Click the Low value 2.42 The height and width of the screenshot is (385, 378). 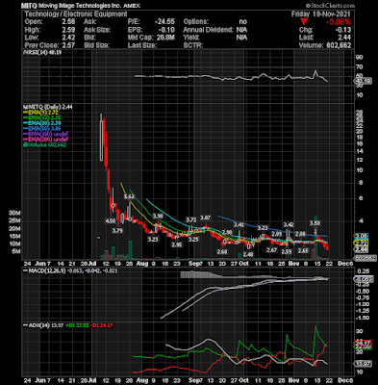[69, 38]
